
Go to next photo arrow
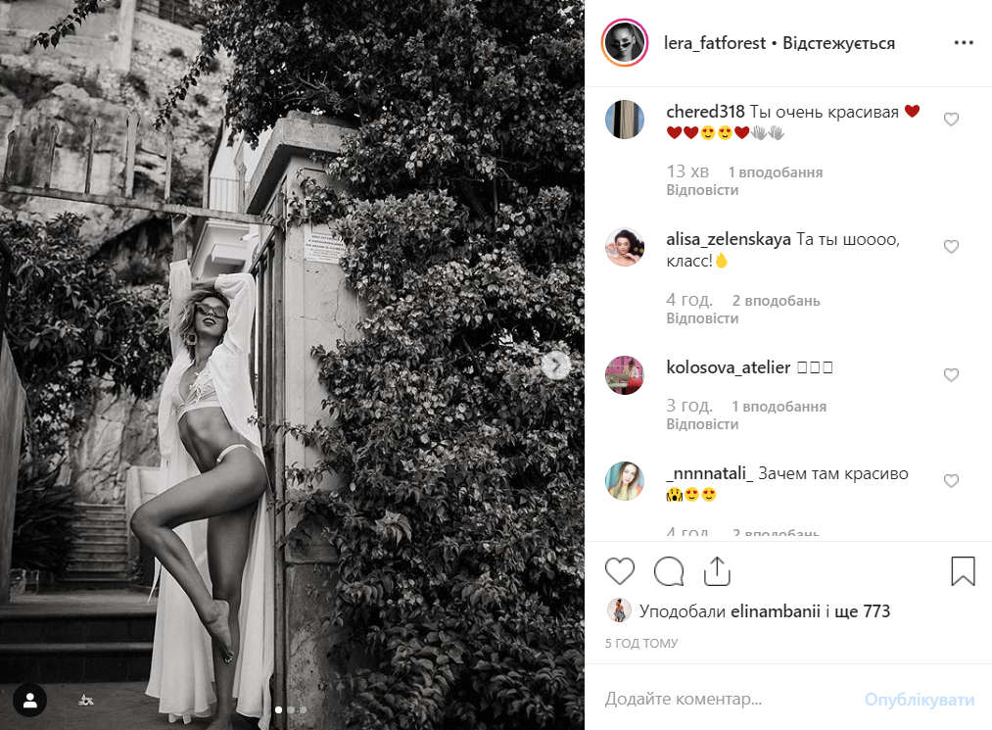tap(556, 365)
